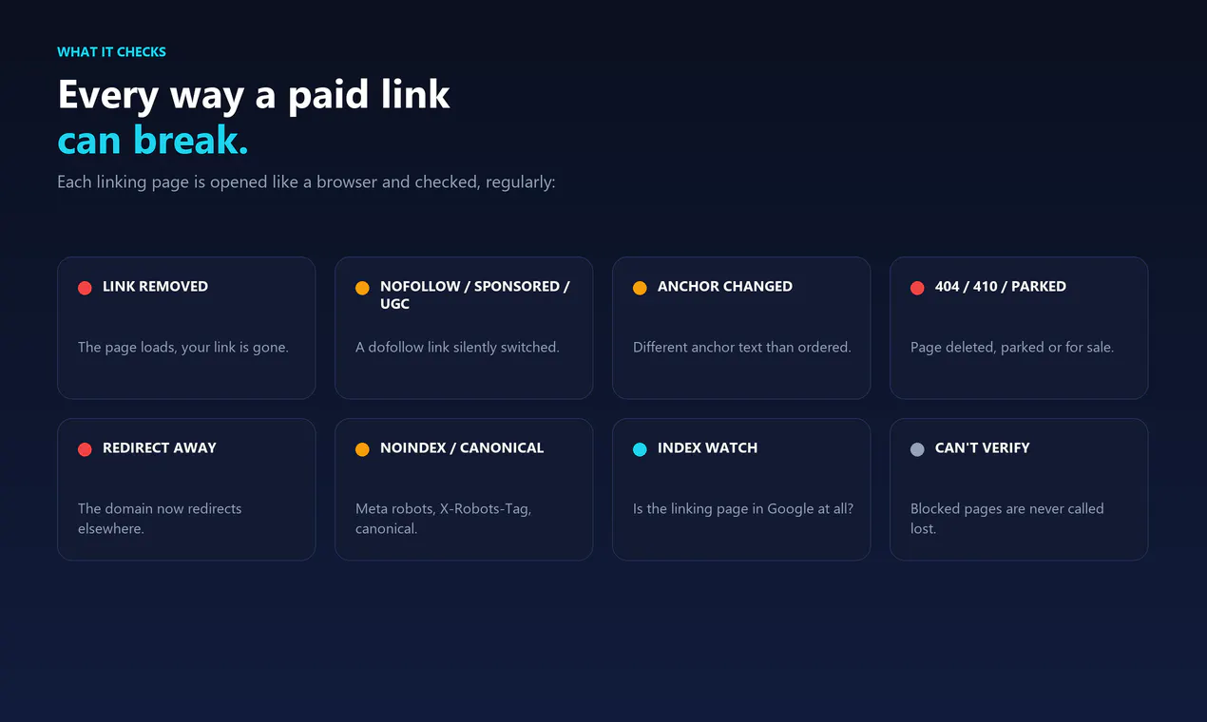Screen dimensions: 1207x722
Task: Click the cyan dot beside INDEX WATCH
Action: click(640, 449)
